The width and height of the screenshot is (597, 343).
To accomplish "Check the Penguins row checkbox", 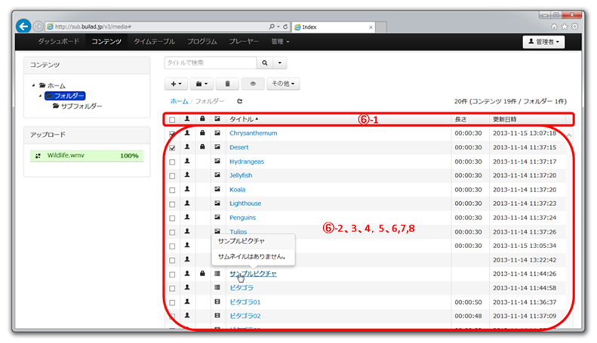I will pyautogui.click(x=172, y=219).
